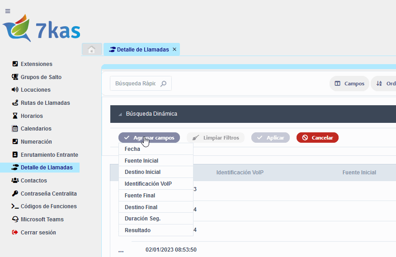Image resolution: width=396 pixels, height=257 pixels.
Task: Click the Cerrar sesión logout icon
Action: pyautogui.click(x=15, y=233)
